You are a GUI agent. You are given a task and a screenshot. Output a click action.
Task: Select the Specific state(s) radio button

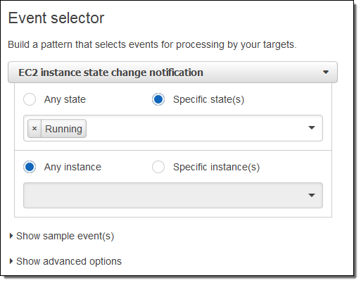pos(158,99)
